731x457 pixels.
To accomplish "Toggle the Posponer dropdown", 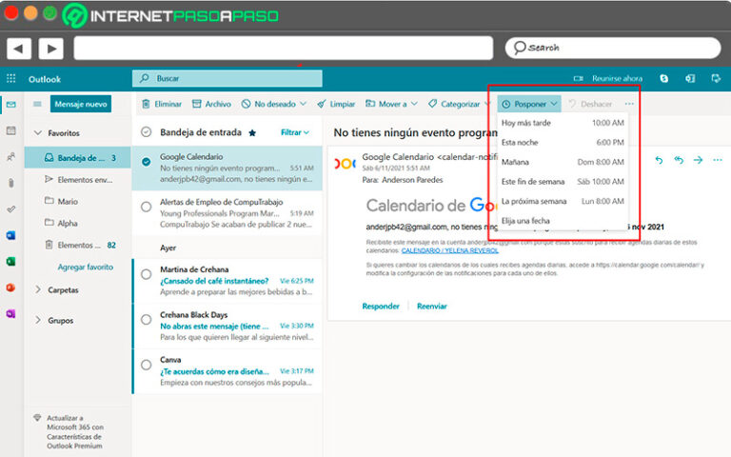I will [x=529, y=104].
